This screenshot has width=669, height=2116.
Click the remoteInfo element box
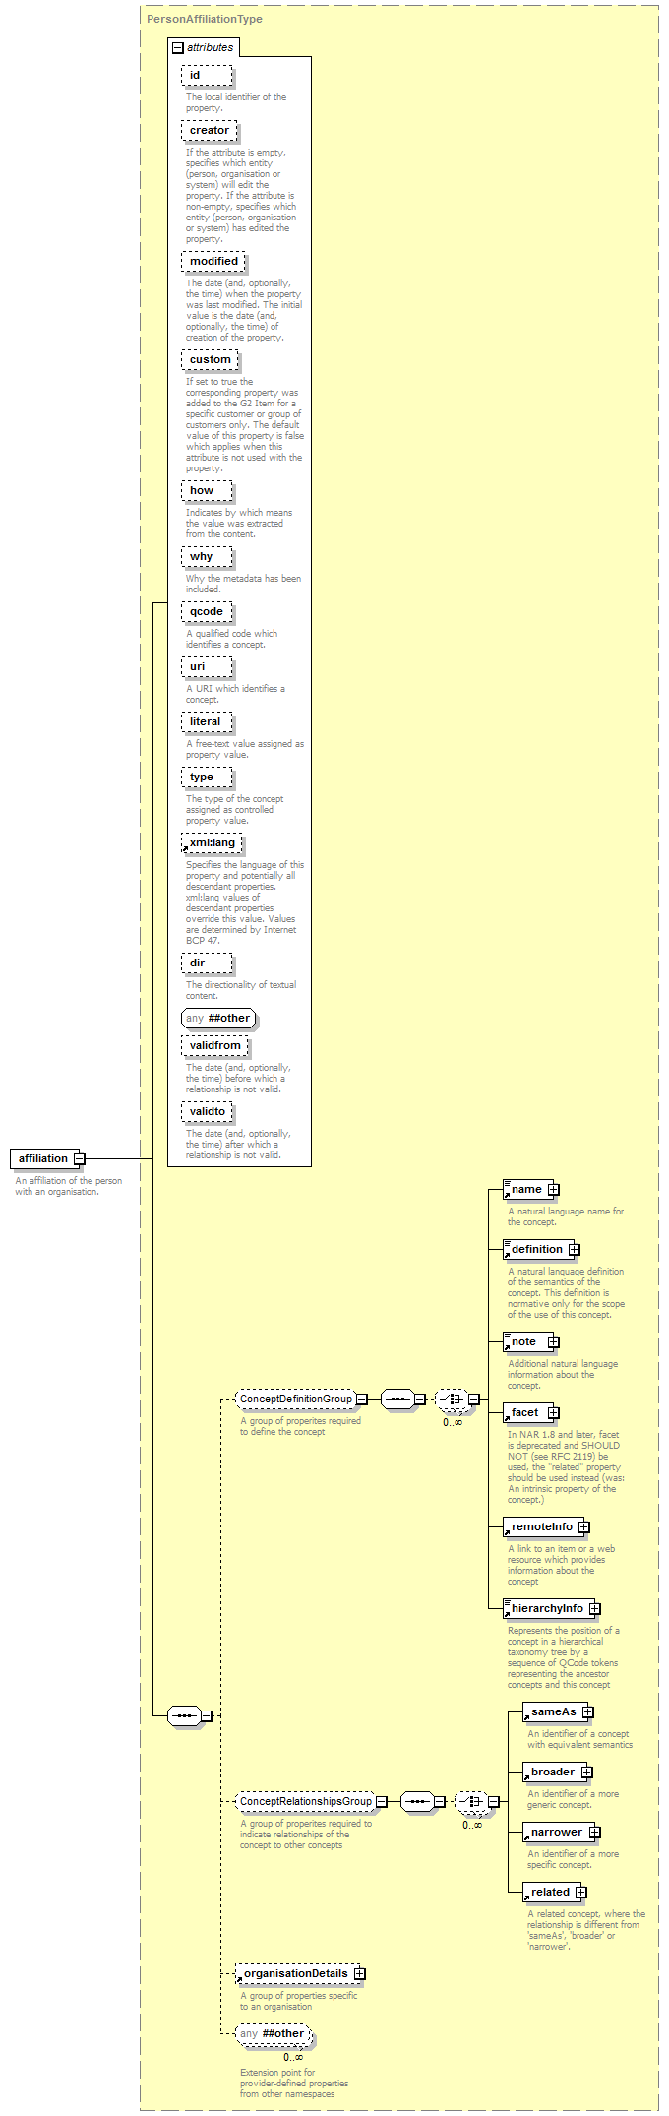[541, 1527]
